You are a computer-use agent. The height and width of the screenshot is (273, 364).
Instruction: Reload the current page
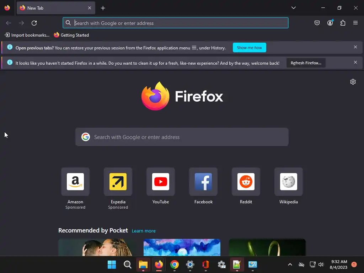coord(34,23)
